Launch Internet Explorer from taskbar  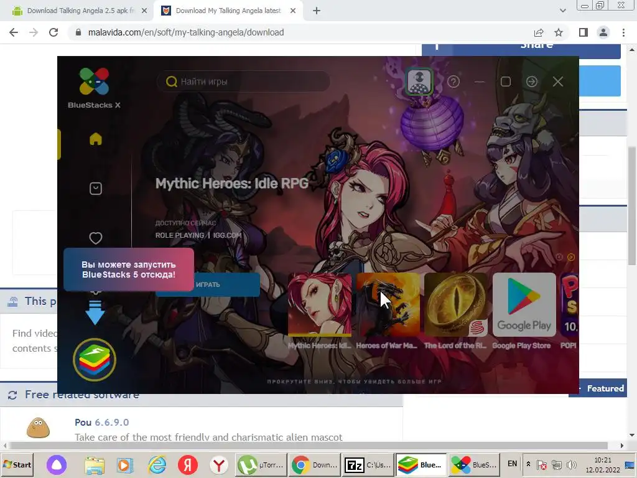(x=157, y=464)
